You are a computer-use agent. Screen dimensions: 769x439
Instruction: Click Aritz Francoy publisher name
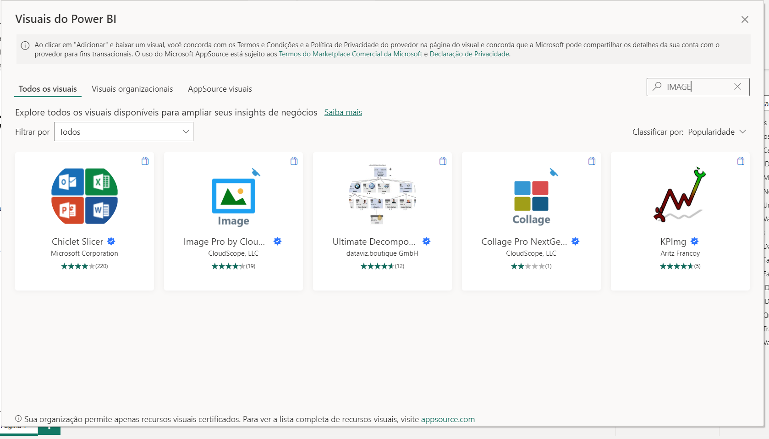(680, 253)
